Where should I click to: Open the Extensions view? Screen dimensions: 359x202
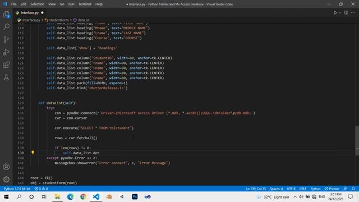(6, 65)
